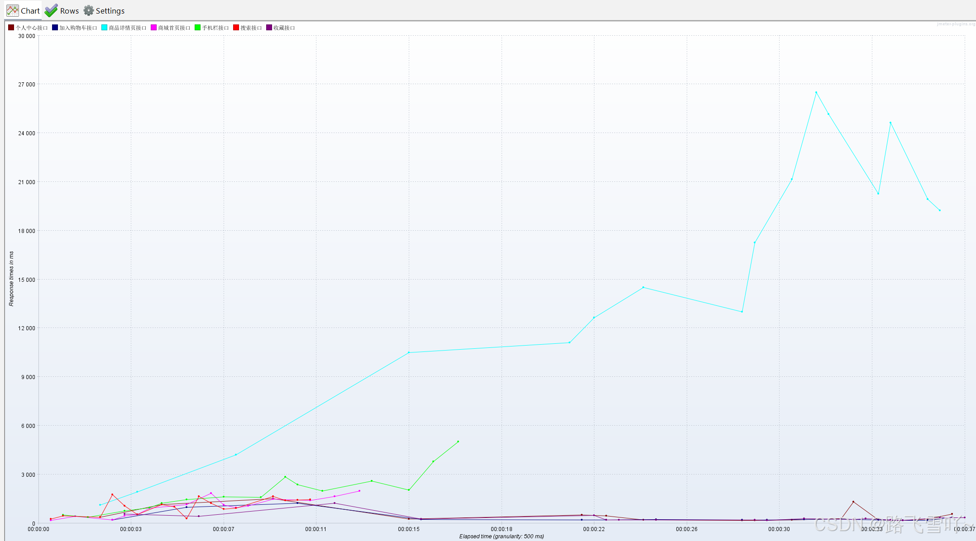Click the Elapsed time axis caption
The image size is (976, 541).
point(502,536)
